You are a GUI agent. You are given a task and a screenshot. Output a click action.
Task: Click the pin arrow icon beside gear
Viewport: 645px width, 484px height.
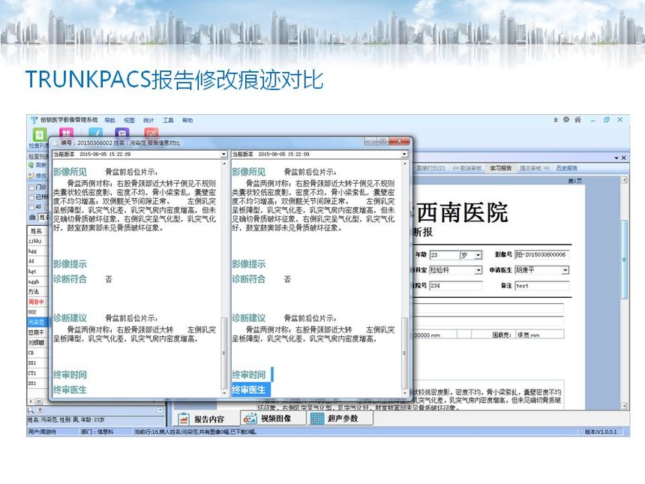tap(556, 120)
